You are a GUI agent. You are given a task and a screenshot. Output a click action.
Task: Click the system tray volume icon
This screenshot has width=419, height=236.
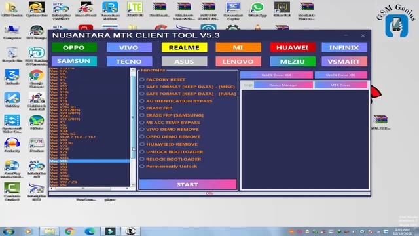[x=354, y=231]
